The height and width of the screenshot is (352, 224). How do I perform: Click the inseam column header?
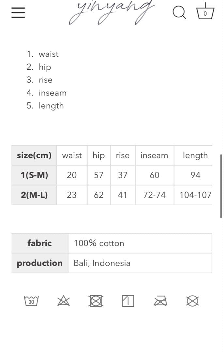154,155
